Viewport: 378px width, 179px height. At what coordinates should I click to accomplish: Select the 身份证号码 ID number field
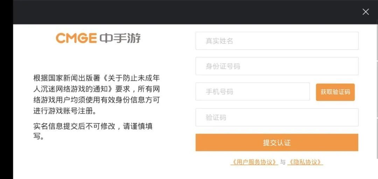pos(277,66)
